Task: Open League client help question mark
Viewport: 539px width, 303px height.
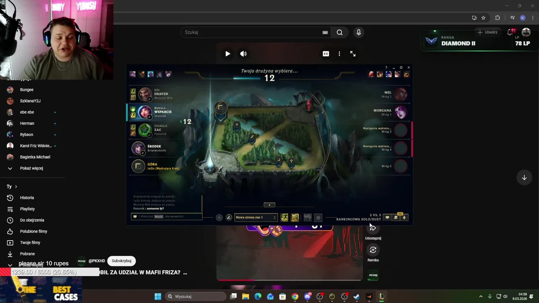Action: tap(386, 67)
